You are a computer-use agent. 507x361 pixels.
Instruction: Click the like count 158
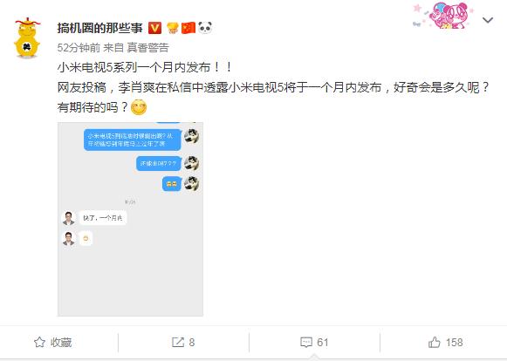pyautogui.click(x=454, y=343)
